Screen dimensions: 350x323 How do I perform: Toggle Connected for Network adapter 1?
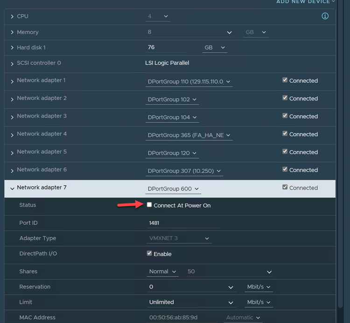point(285,80)
